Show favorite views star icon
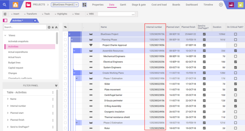245x131 pixels. click(x=53, y=27)
